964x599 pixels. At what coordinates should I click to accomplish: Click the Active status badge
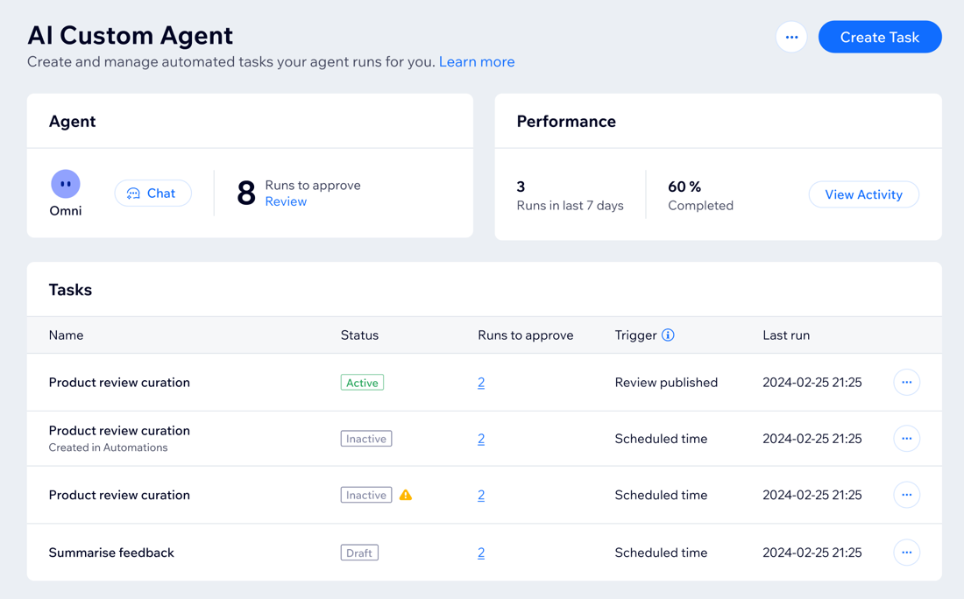362,382
